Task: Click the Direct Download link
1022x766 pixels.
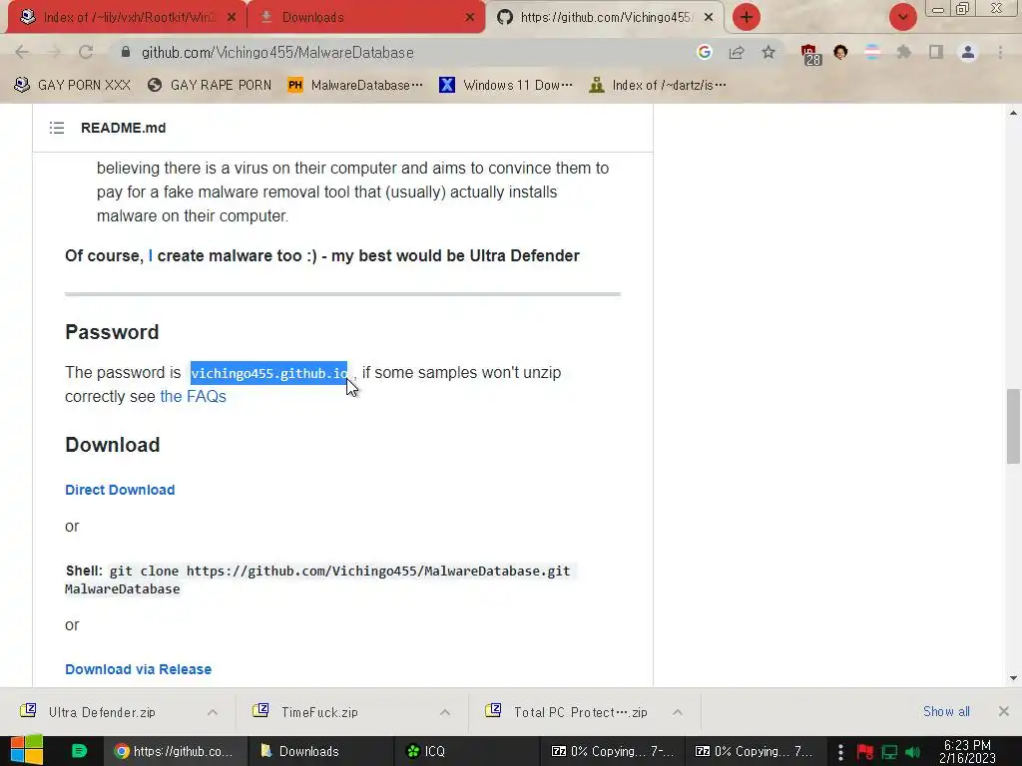Action: point(120,490)
